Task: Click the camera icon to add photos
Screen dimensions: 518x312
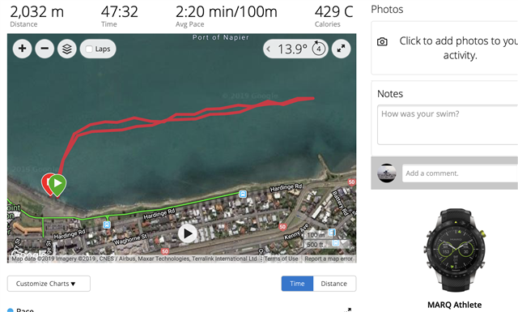Action: coord(382,41)
